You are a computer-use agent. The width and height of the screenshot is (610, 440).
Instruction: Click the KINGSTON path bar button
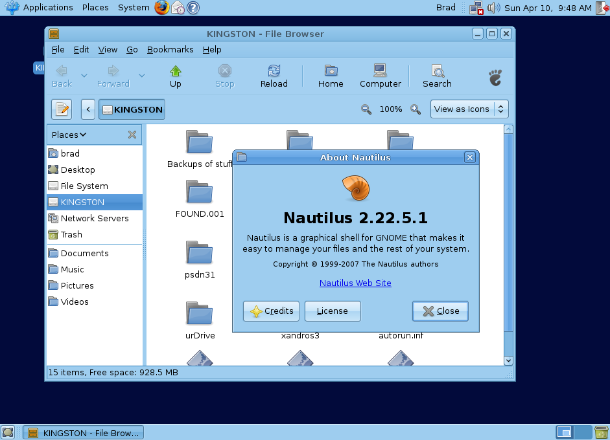[x=132, y=109]
